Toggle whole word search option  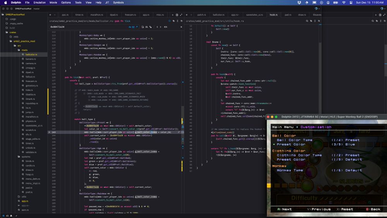[x=133, y=27]
